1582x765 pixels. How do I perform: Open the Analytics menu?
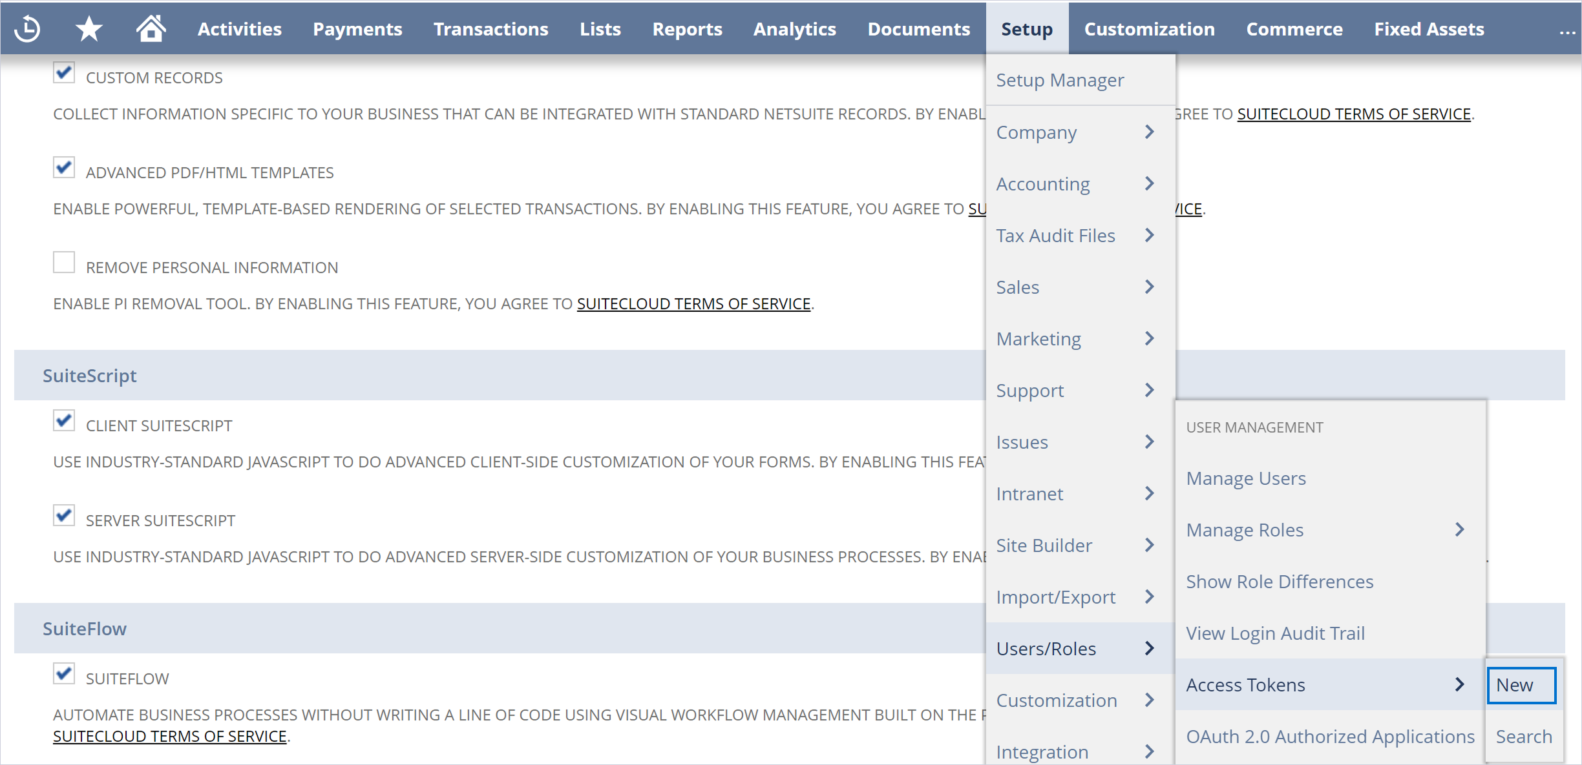point(794,29)
